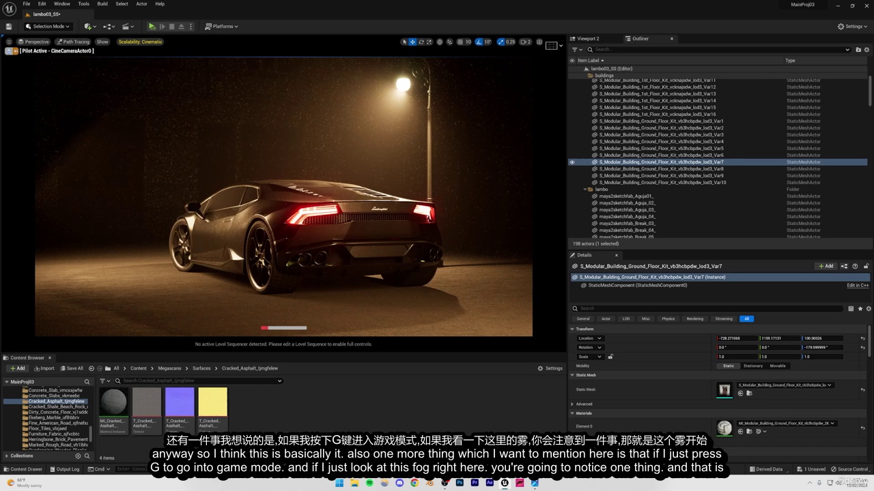Start Play in Editor with the green play button
This screenshot has width=874, height=491.
coord(152,27)
